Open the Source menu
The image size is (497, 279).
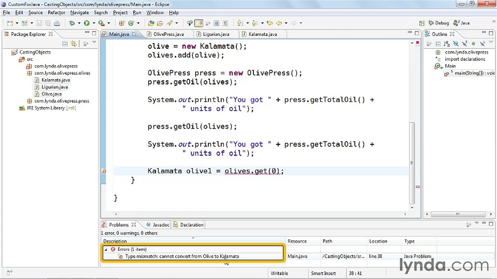[35, 12]
